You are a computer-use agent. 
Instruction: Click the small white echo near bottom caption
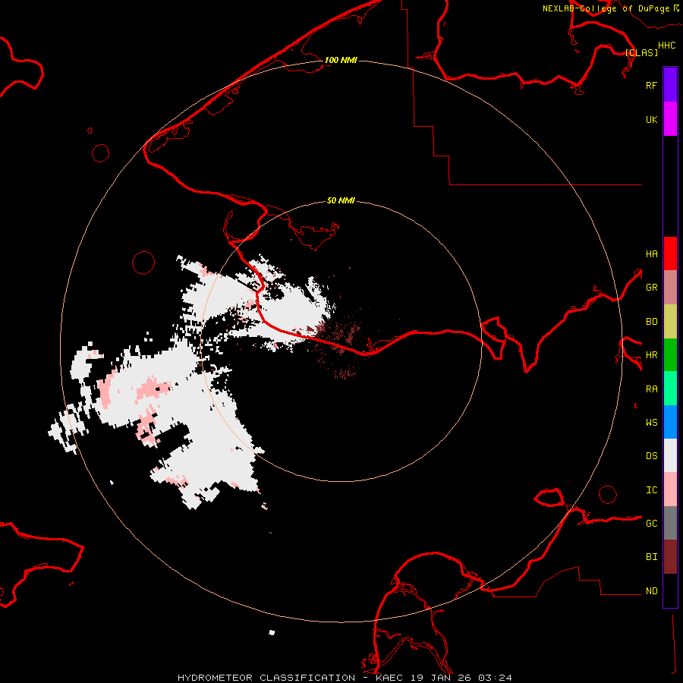pyautogui.click(x=272, y=632)
